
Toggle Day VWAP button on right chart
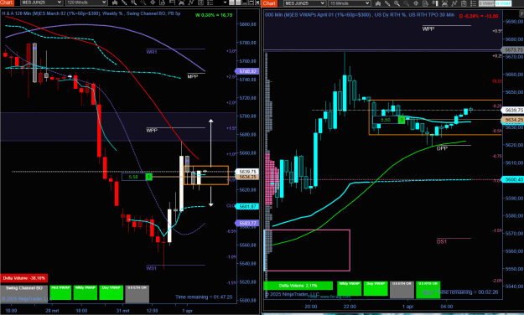pos(376,289)
